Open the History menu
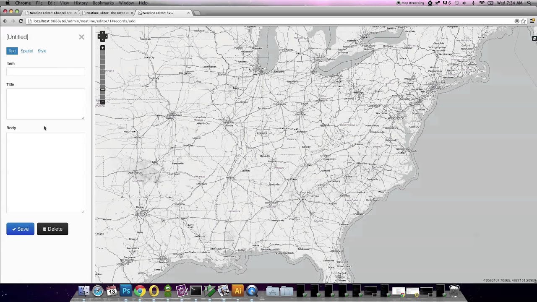 pos(81,3)
